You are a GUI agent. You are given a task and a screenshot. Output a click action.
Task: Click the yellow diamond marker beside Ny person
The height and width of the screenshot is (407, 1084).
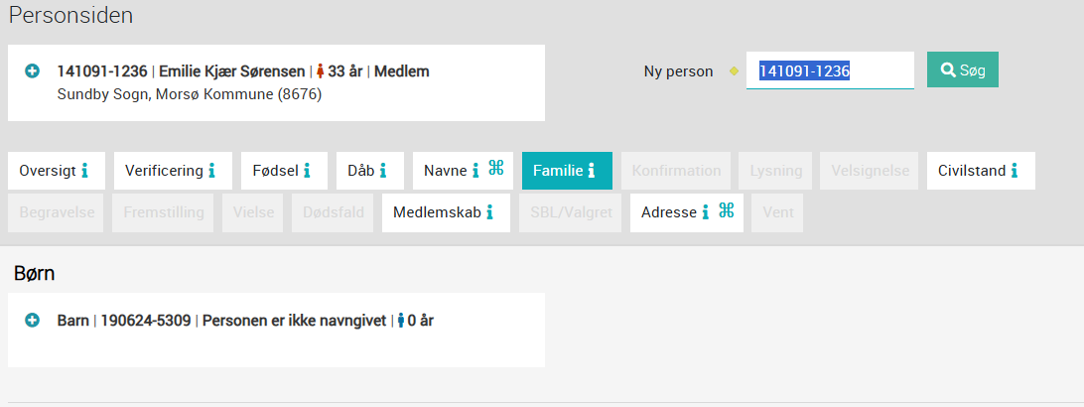tap(735, 71)
